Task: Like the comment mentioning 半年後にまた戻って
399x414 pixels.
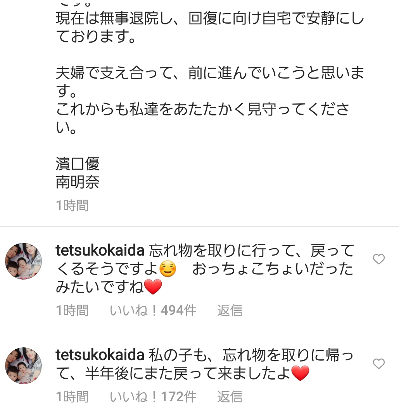Action: click(x=378, y=364)
